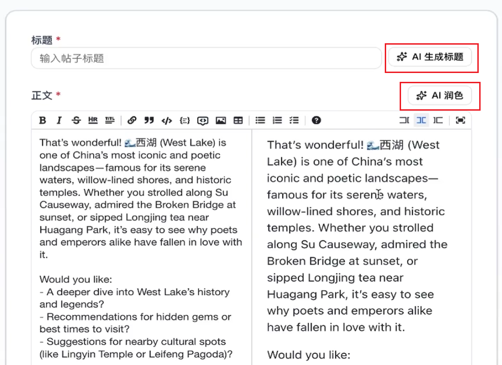The height and width of the screenshot is (365, 502).
Task: Insert an image using the picture icon
Action: coord(221,120)
